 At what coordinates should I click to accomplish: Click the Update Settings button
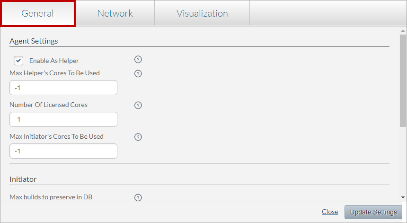tap(373, 212)
